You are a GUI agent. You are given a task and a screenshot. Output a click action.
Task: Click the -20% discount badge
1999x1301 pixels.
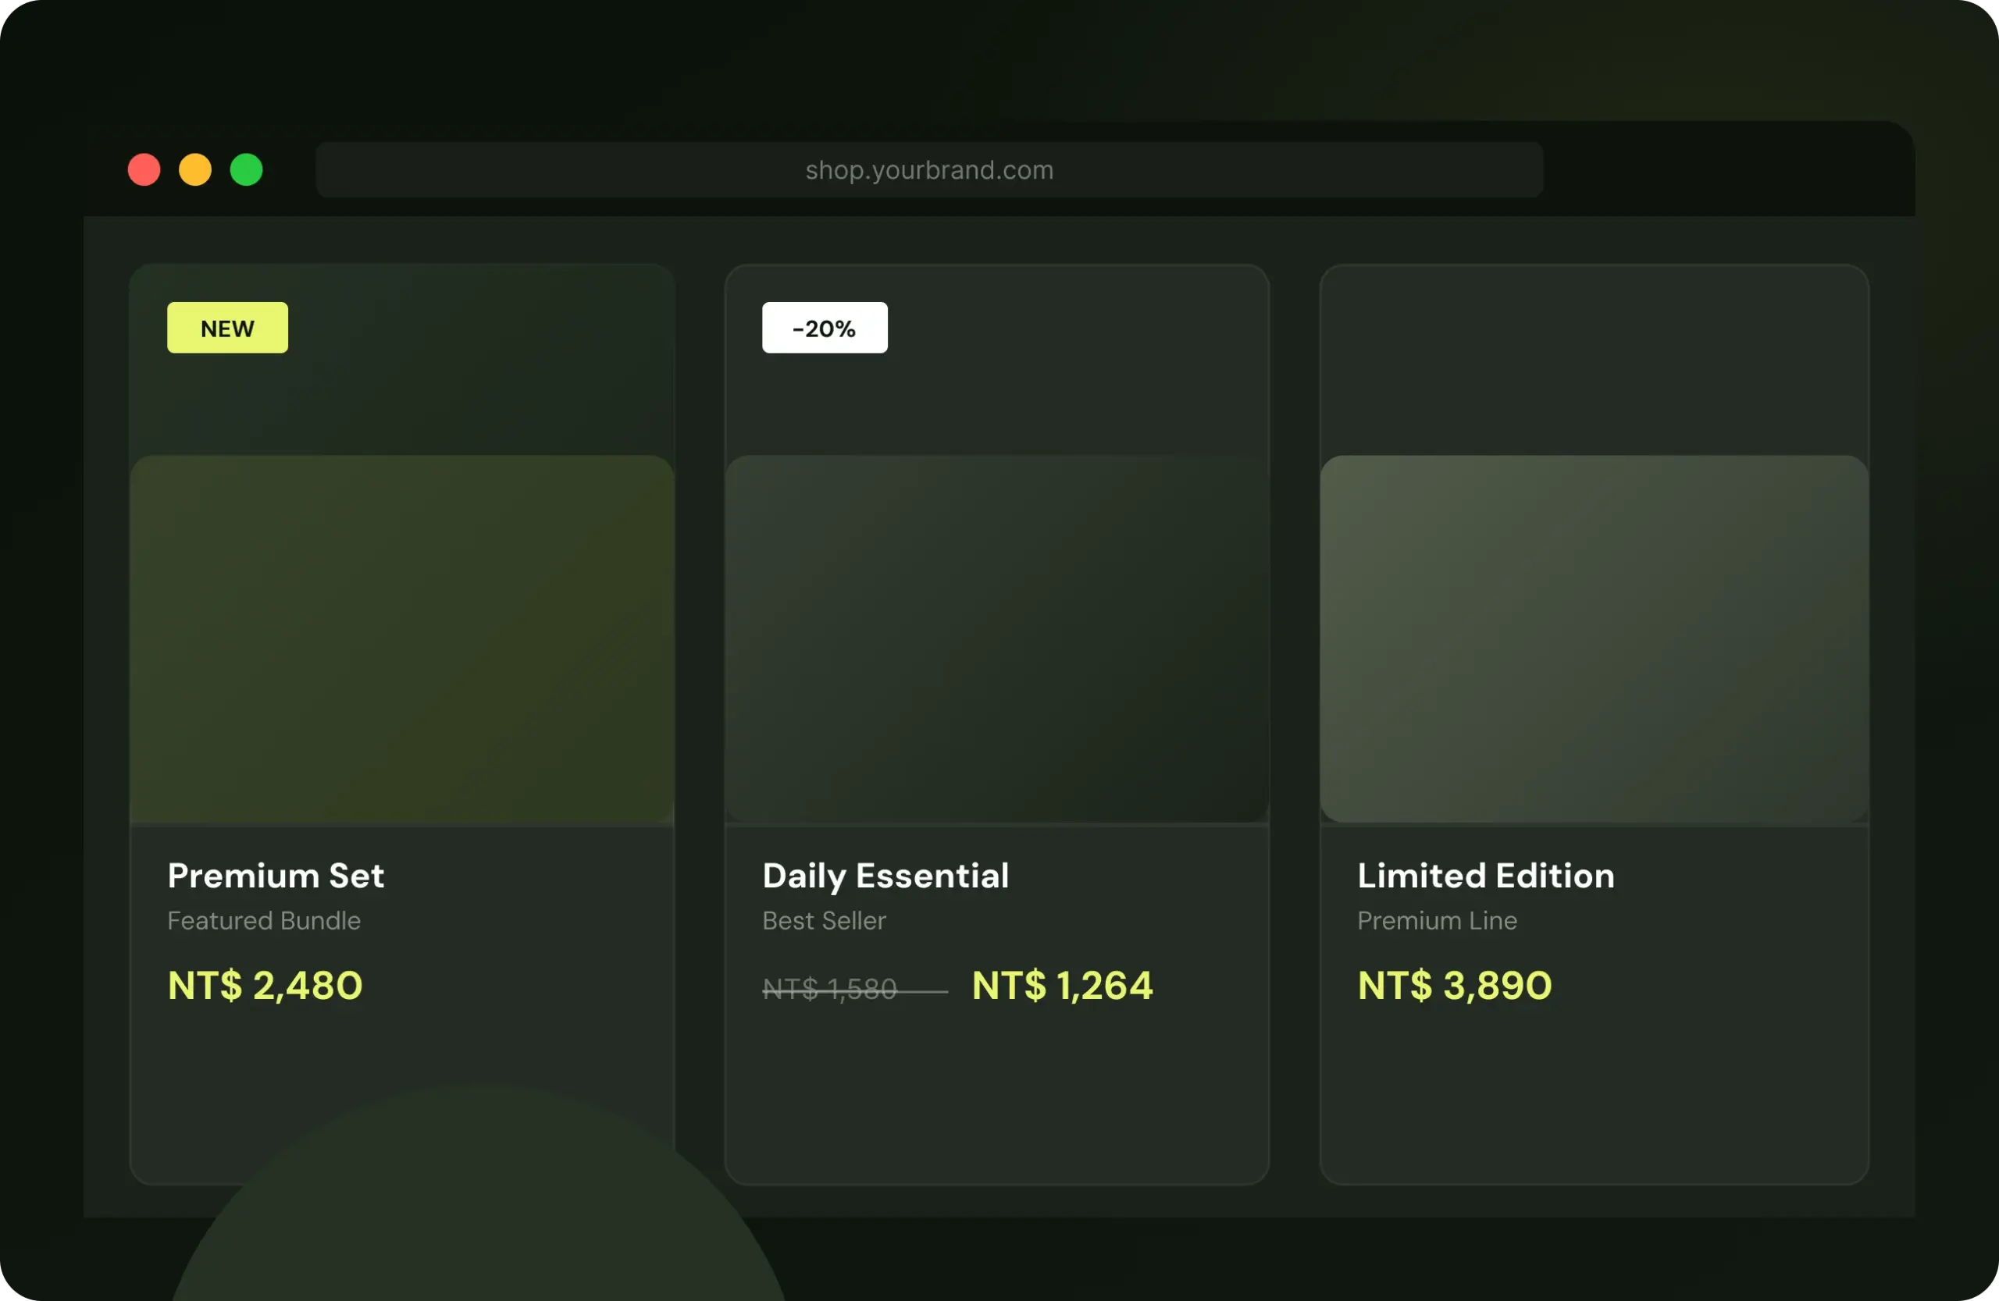coord(825,329)
